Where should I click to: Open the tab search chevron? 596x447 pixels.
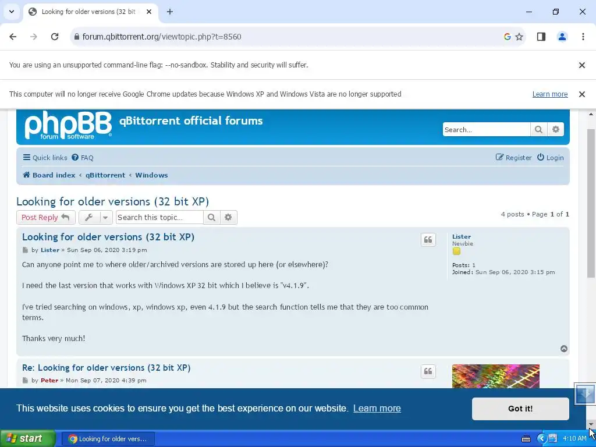click(x=12, y=12)
